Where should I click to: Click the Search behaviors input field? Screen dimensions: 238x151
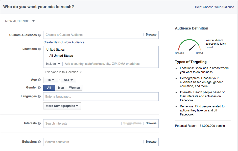pyautogui.click(x=93, y=142)
